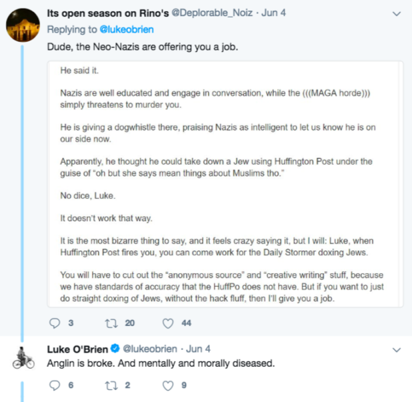Open the embedded text screenshot image
The image size is (412, 402).
[225, 184]
